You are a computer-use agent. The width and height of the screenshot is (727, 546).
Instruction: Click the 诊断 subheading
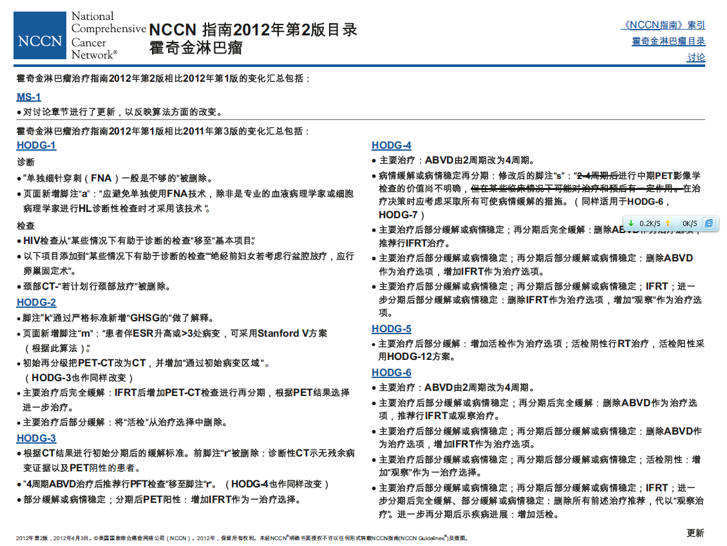point(26,162)
